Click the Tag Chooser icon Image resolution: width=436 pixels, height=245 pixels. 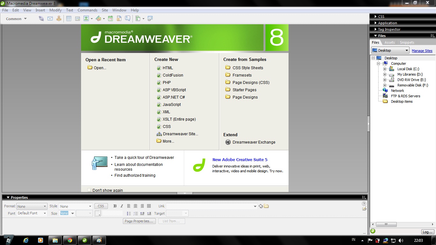(x=150, y=19)
